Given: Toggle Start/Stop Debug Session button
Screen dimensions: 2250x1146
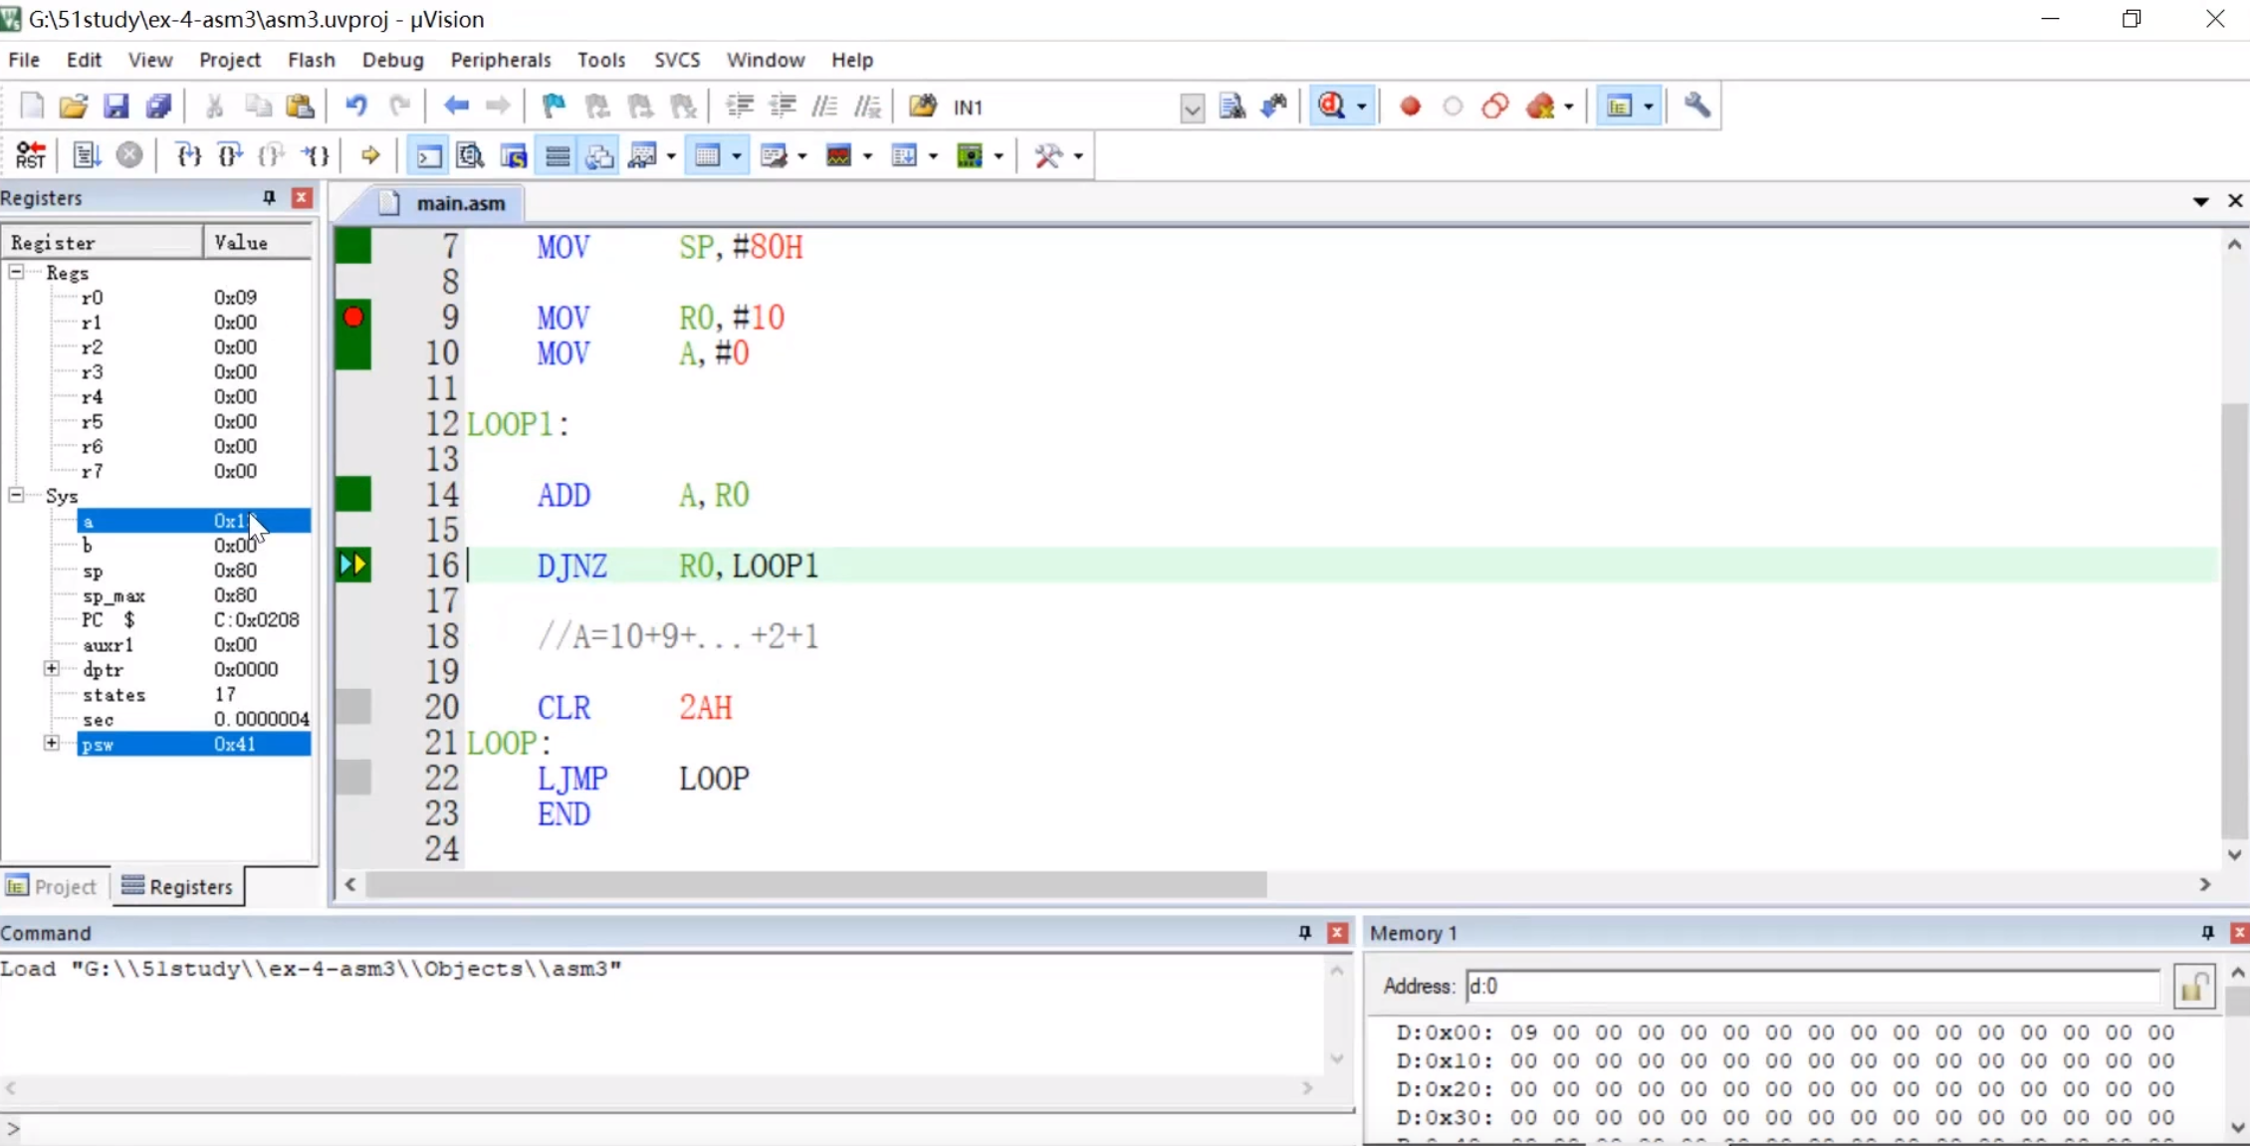Looking at the screenshot, I should tap(1332, 106).
